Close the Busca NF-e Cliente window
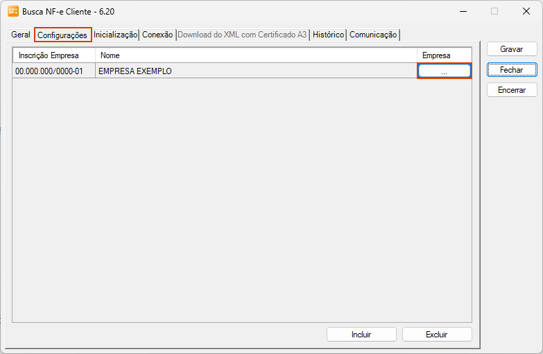543x354 pixels. tap(526, 11)
